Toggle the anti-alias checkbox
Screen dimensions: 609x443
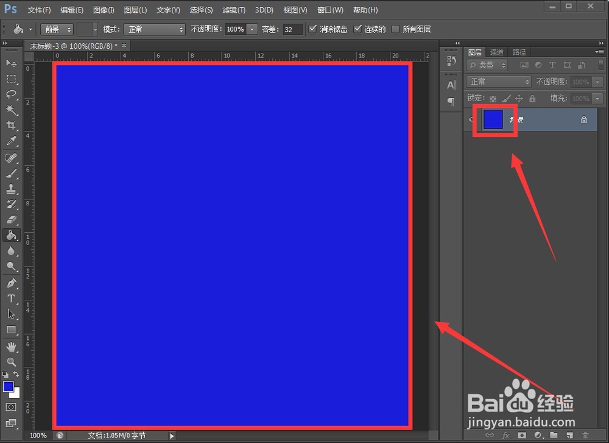[312, 29]
